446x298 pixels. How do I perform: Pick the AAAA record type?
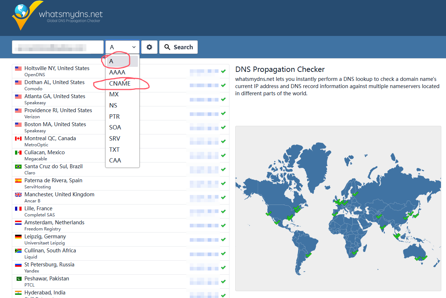[x=117, y=72]
